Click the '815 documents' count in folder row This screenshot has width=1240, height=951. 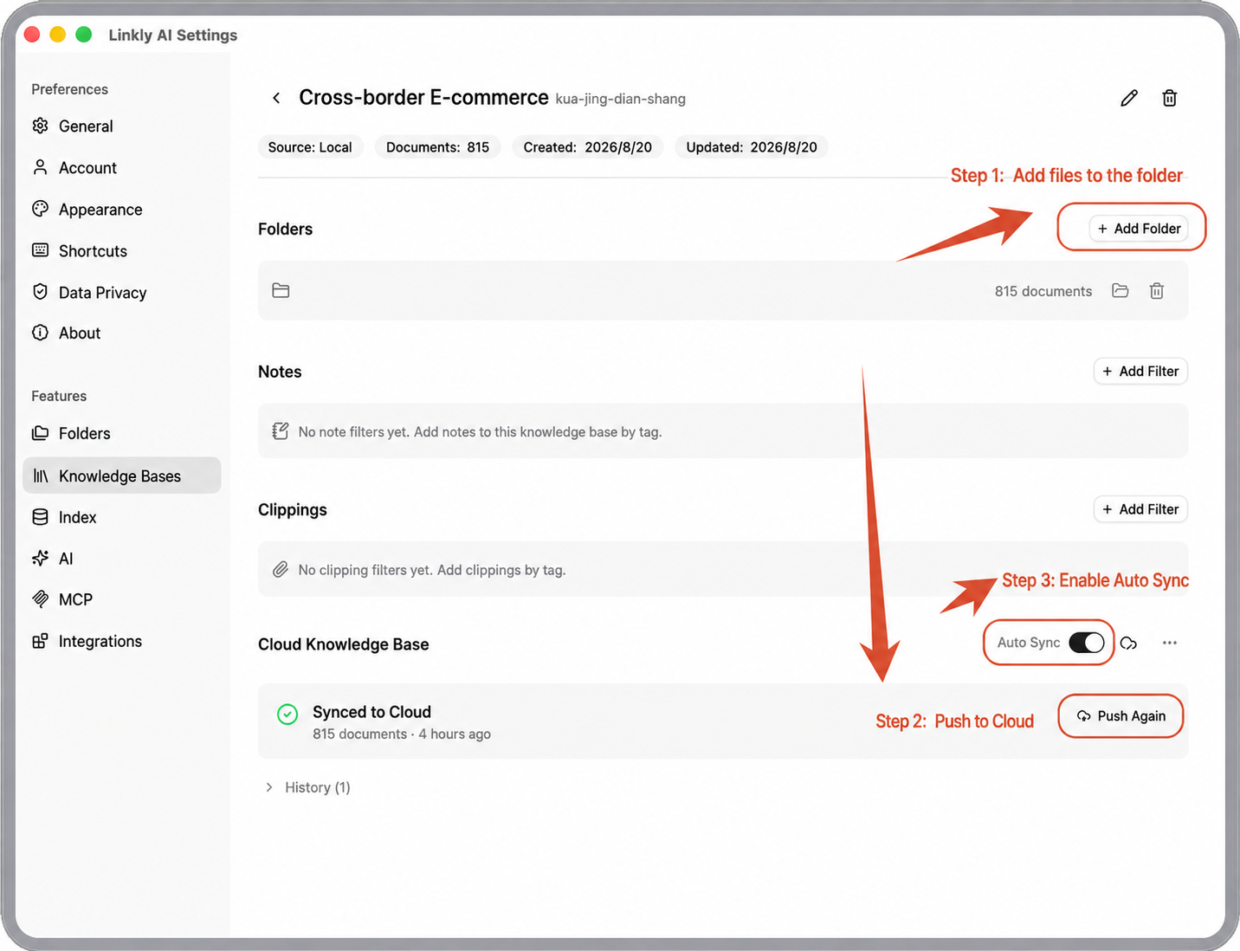[1043, 291]
